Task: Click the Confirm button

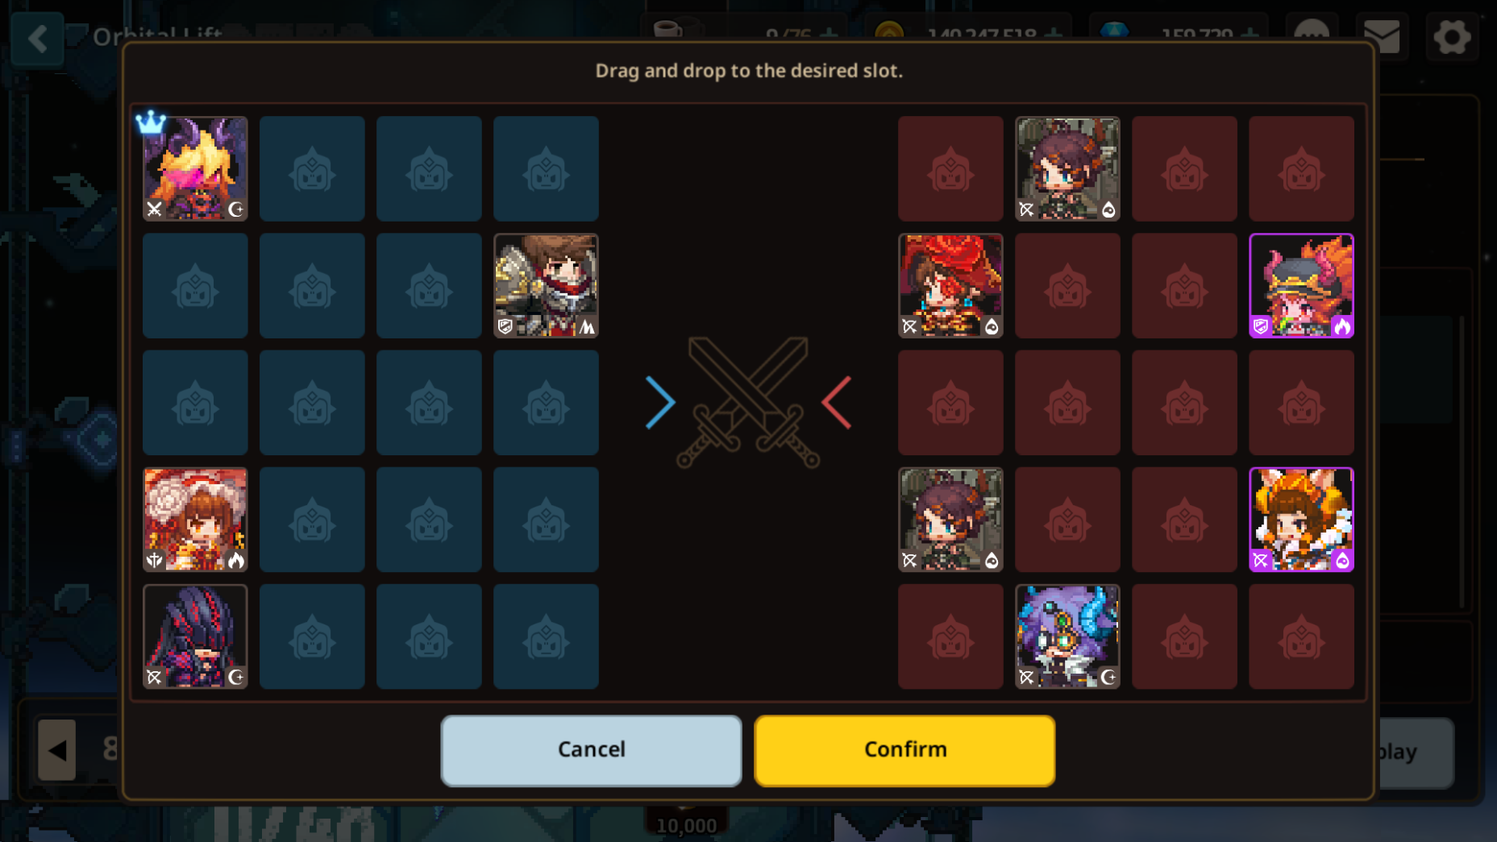Action: tap(904, 750)
